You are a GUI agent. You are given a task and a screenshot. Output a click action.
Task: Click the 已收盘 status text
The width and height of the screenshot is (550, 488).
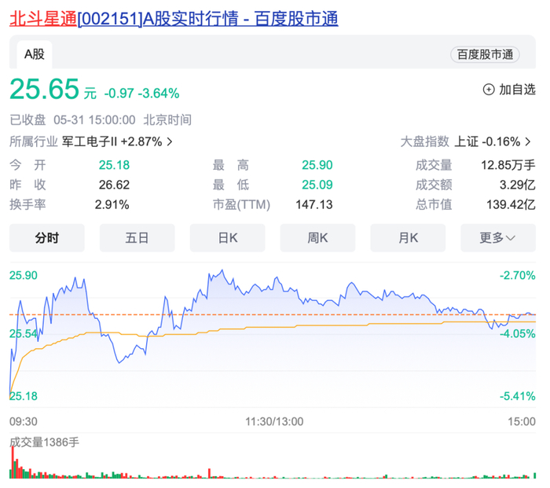[x=27, y=120]
